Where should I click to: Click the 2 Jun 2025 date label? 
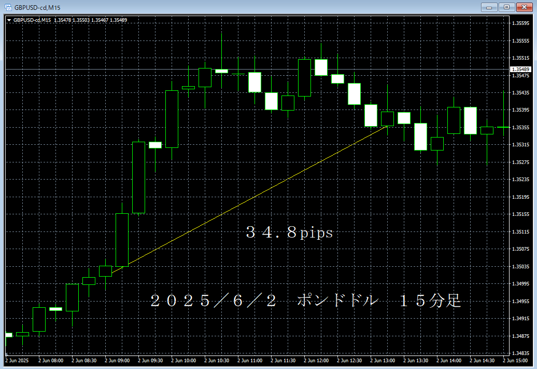tap(17, 360)
